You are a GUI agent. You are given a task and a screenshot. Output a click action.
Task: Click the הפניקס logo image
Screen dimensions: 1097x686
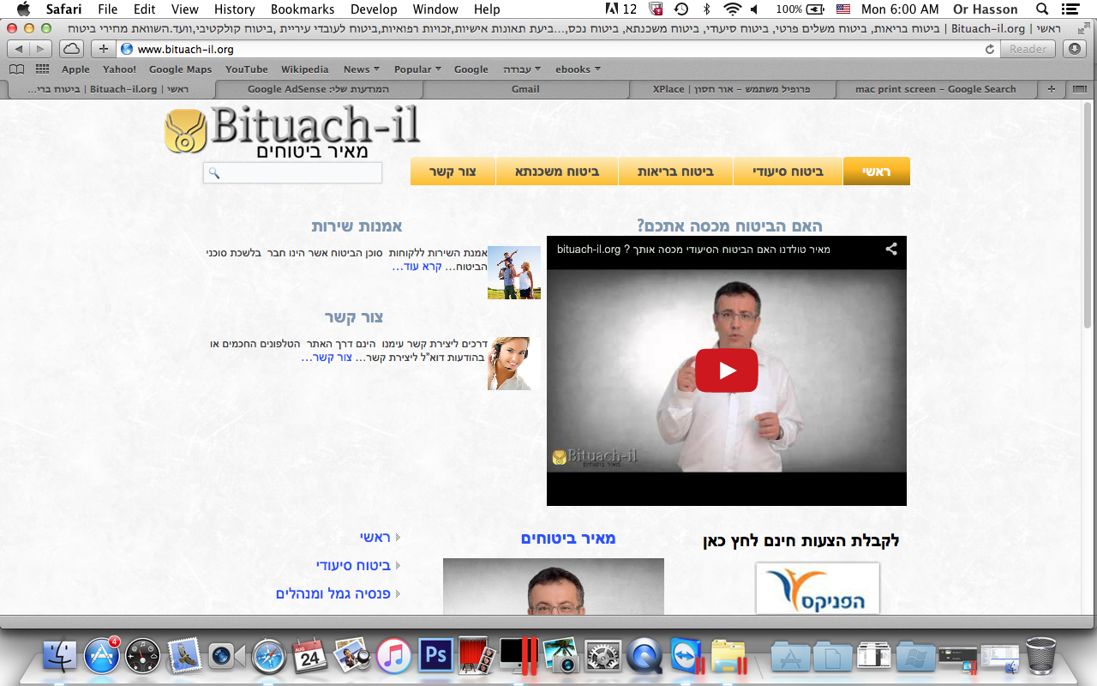(818, 588)
